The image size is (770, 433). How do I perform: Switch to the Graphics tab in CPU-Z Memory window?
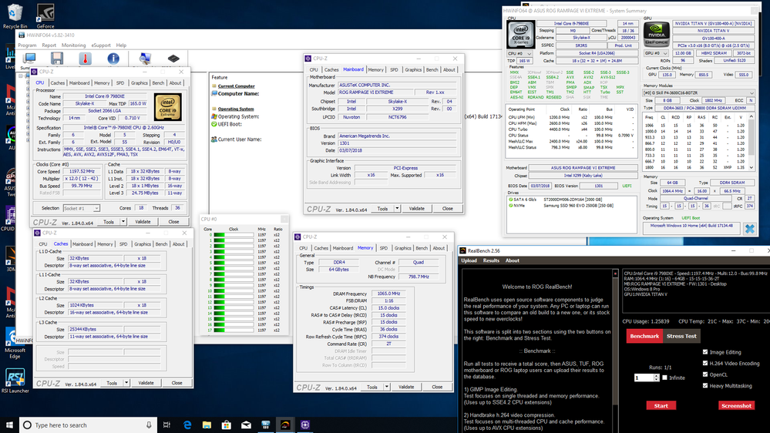pyautogui.click(x=402, y=248)
